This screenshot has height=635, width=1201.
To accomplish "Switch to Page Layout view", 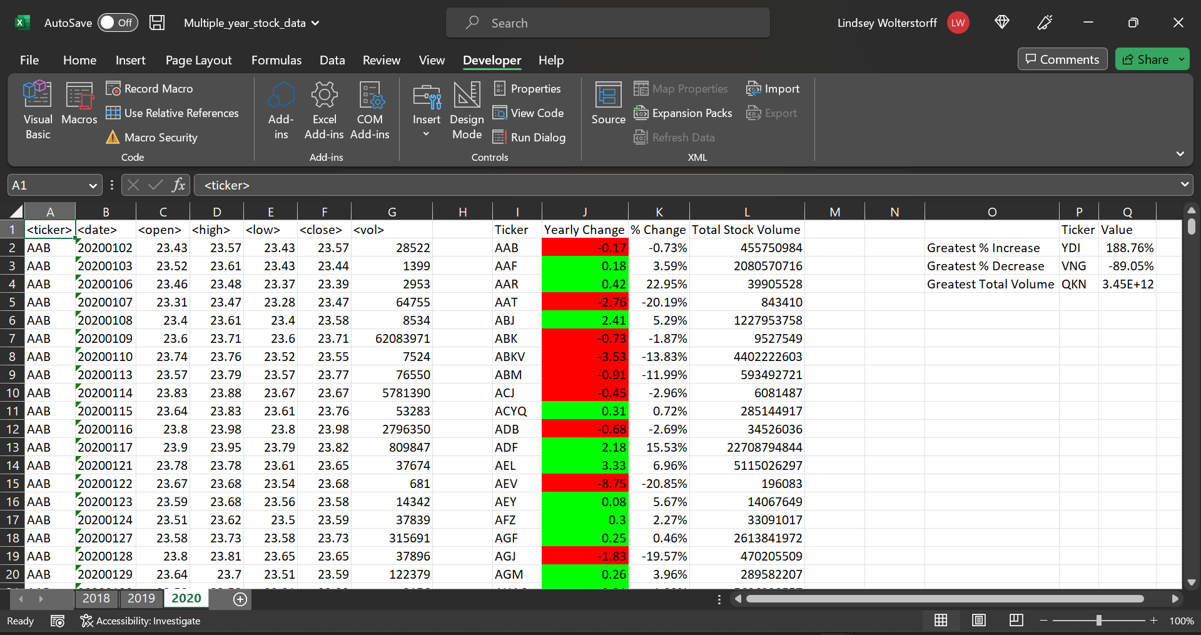I will coord(979,620).
